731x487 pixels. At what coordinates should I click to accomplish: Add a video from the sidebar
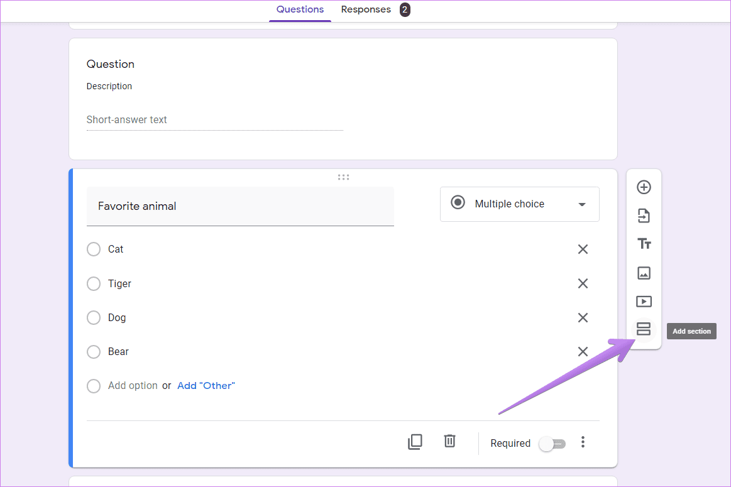[x=644, y=302]
